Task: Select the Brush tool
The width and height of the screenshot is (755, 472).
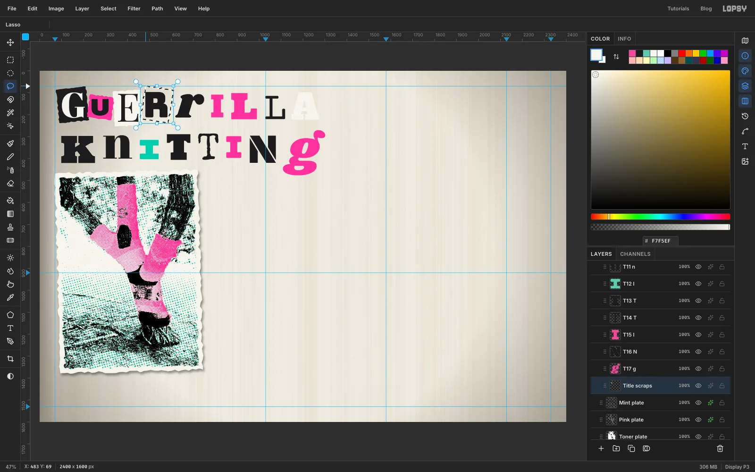Action: (x=10, y=143)
